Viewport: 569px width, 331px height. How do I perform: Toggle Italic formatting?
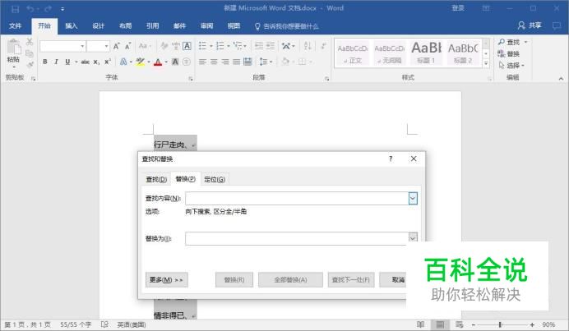[56, 62]
